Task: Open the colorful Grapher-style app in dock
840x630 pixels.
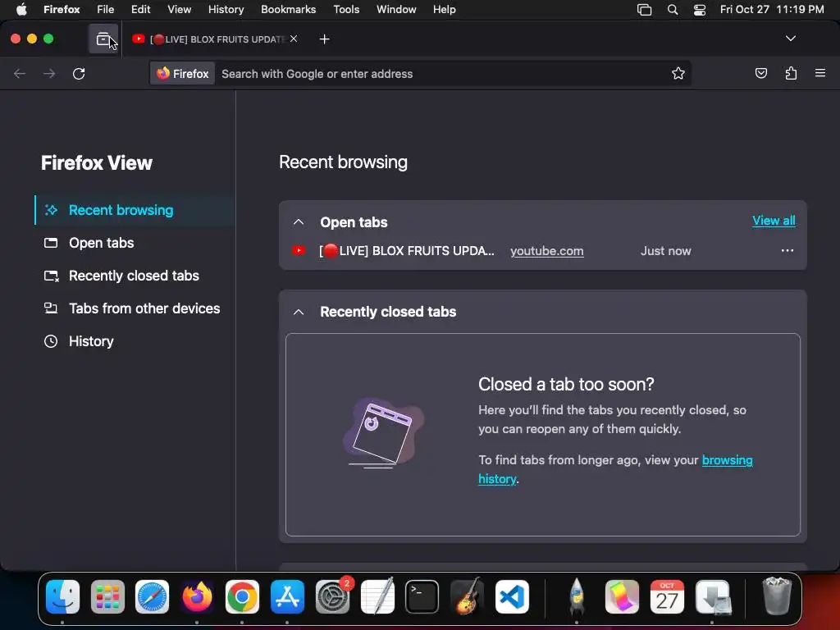Action: tap(622, 596)
